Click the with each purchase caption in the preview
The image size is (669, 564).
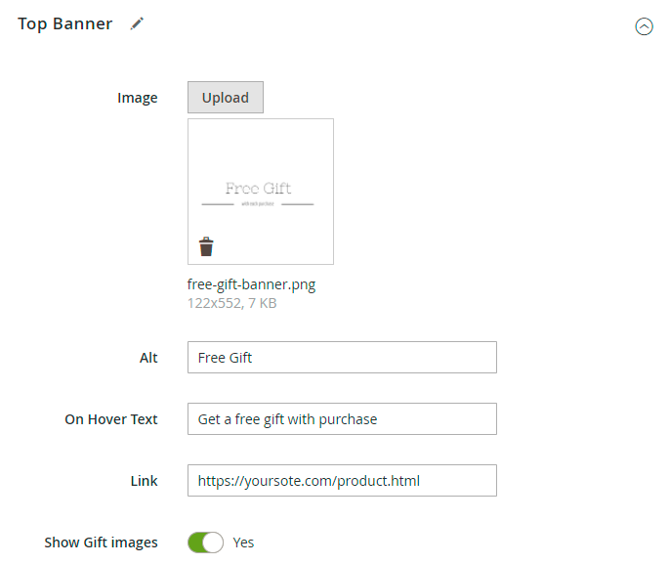[x=258, y=203]
